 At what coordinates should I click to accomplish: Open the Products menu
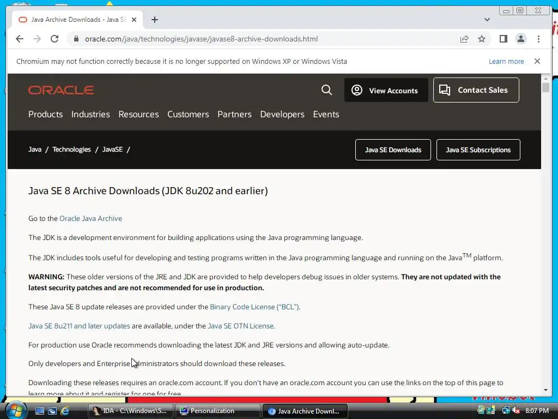tap(46, 115)
